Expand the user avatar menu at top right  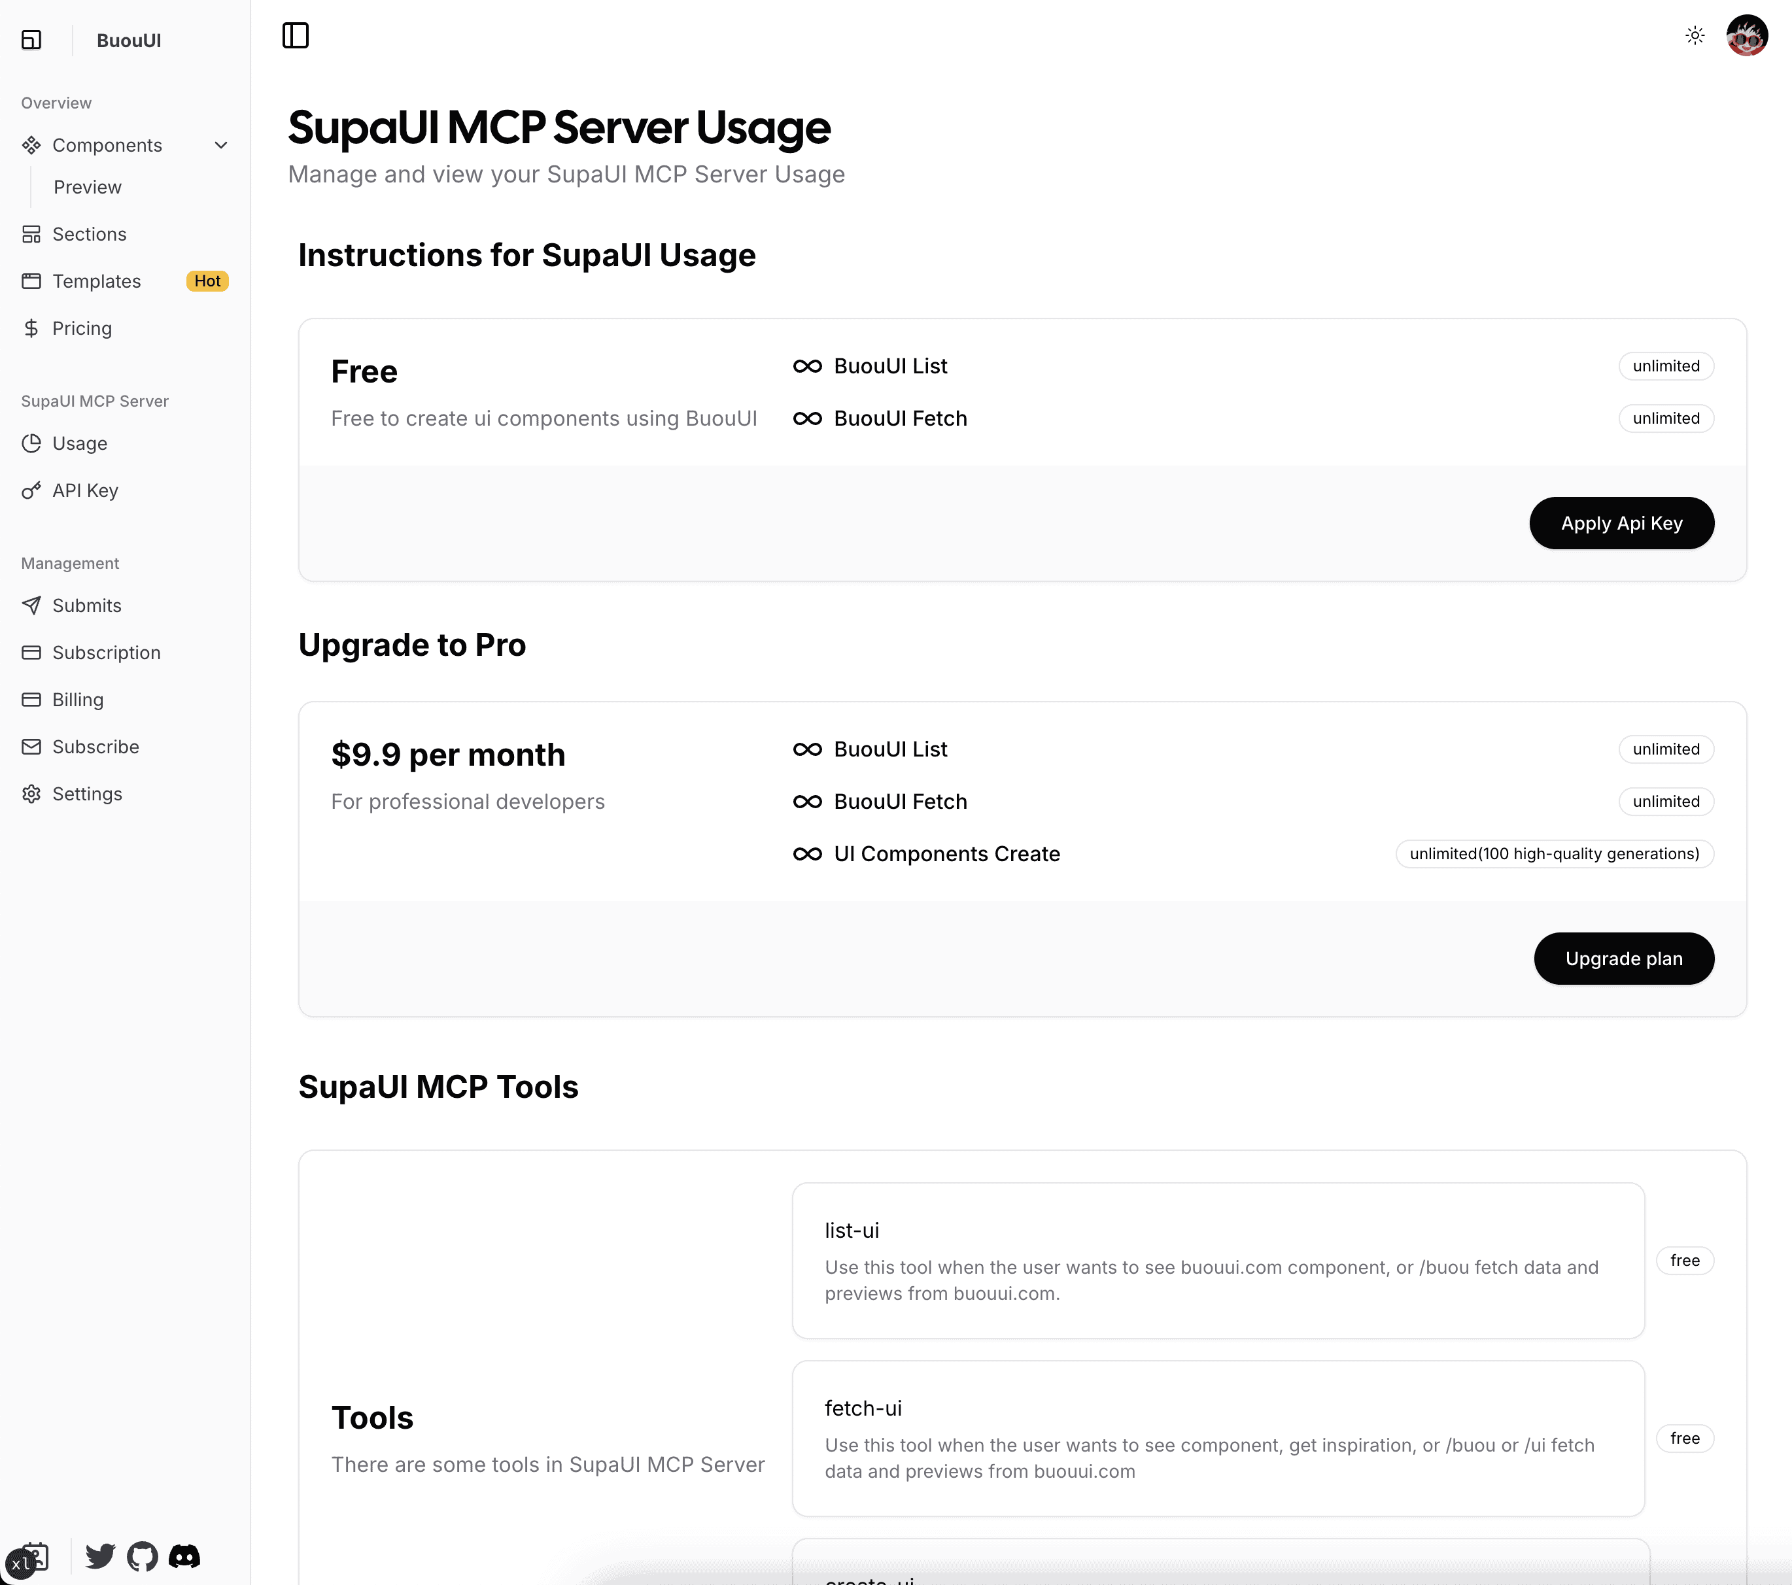(1748, 35)
